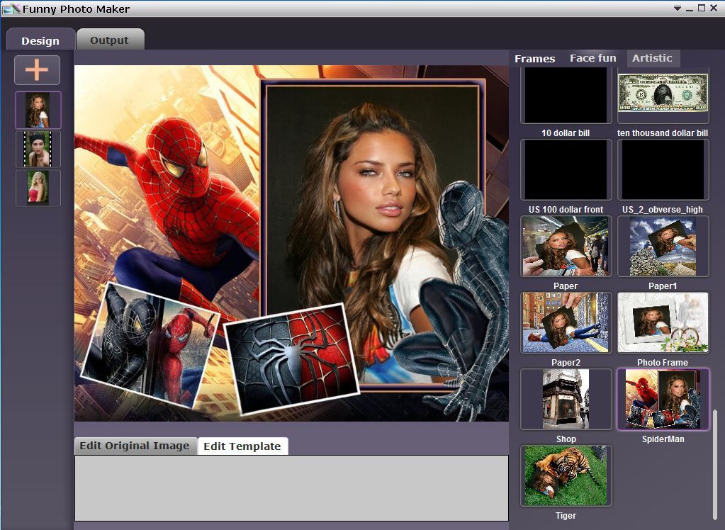
Task: Choose the Paper frame template
Action: [x=566, y=246]
